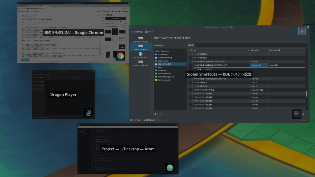Sort by アクション column header
Viewport: 315px width, 177px height.
pos(219,50)
